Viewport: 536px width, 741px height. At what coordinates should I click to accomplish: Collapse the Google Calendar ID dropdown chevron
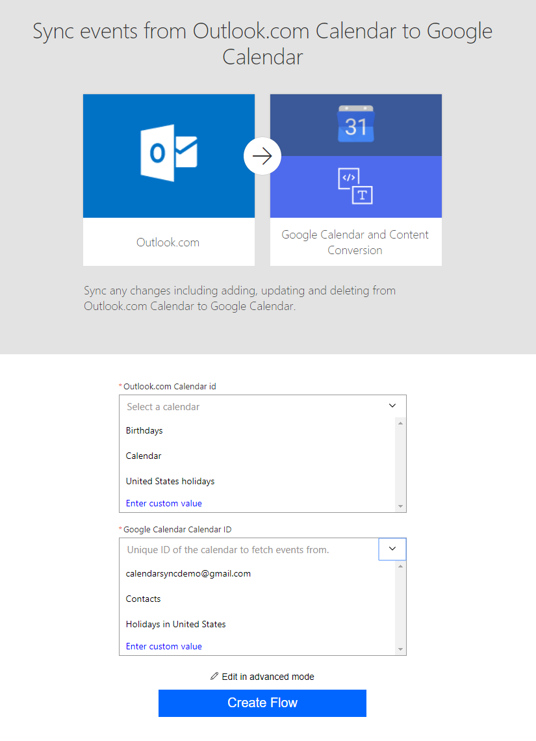[392, 549]
